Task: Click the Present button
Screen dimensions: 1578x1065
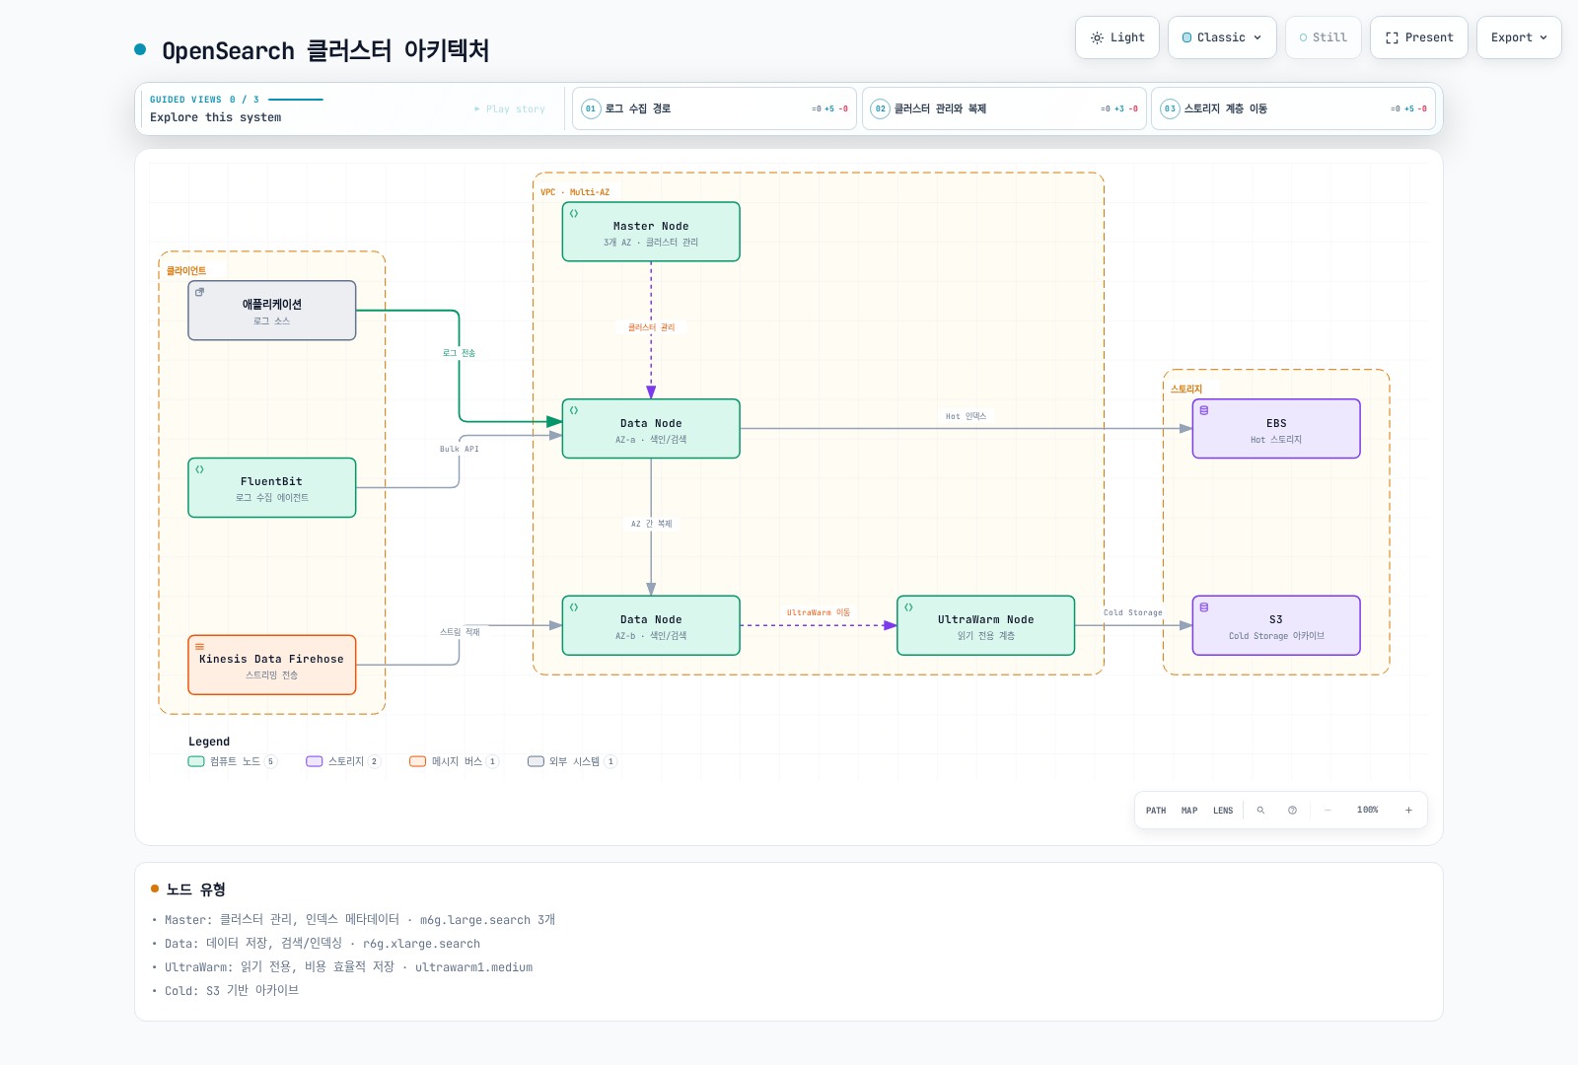Action: click(1419, 37)
